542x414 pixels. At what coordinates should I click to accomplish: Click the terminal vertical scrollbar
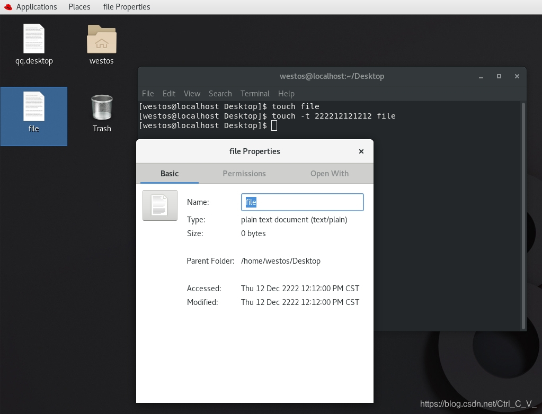tap(523, 216)
